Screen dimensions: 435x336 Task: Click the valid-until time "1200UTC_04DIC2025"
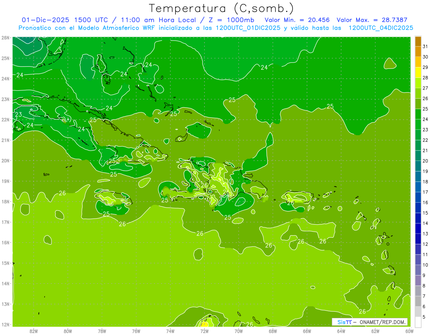click(x=380, y=28)
